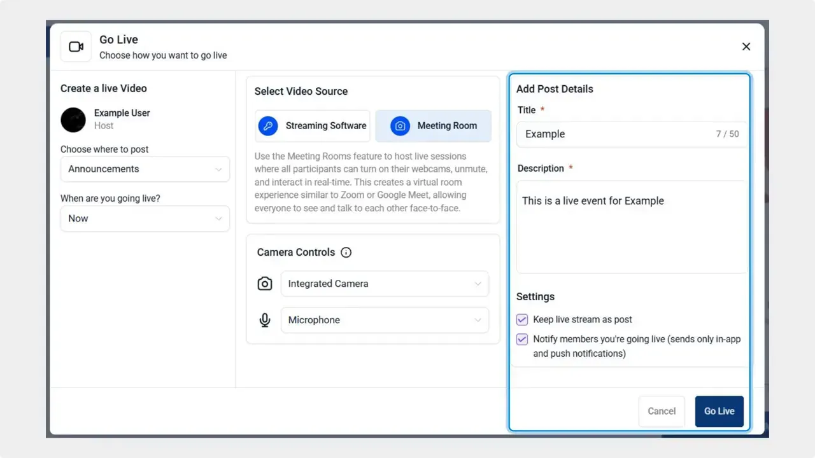The width and height of the screenshot is (815, 458).
Task: Switch to the Streaming Software source
Action: click(312, 126)
